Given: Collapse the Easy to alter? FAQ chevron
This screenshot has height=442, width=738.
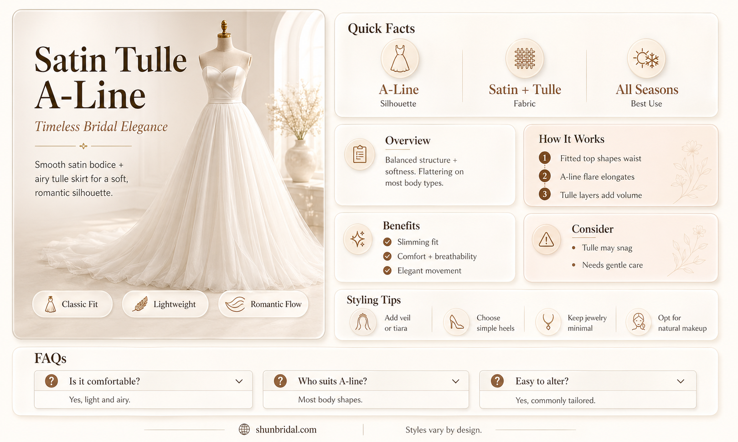Looking at the screenshot, I should click(681, 381).
